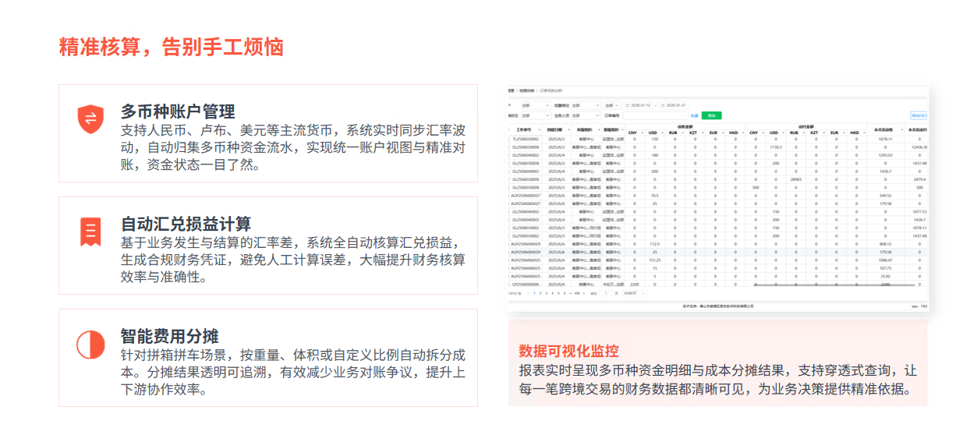977x442 pixels.
Task: Click the green 查询 search button
Action: coord(711,115)
